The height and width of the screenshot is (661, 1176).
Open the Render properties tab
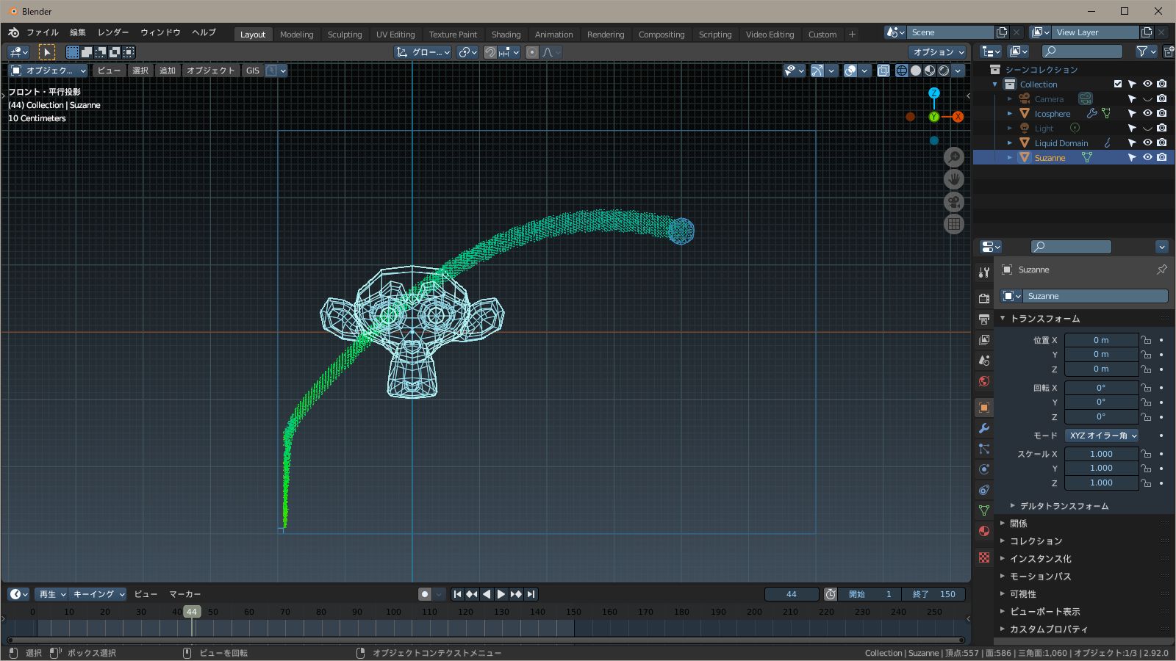pyautogui.click(x=984, y=299)
